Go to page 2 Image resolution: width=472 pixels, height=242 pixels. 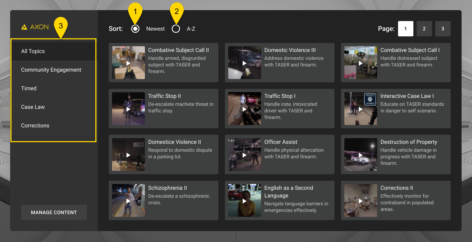pos(424,29)
